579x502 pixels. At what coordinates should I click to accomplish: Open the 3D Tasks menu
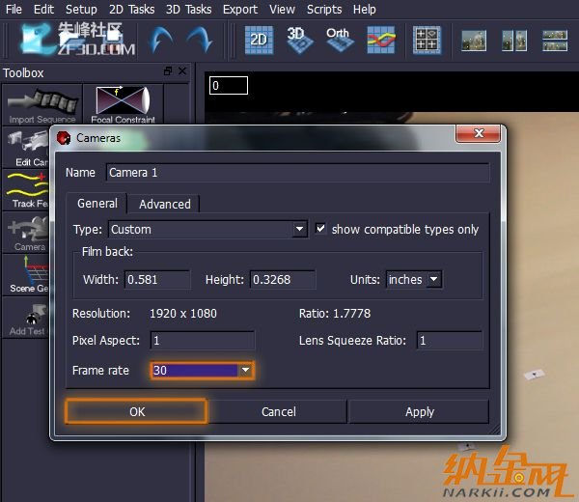pyautogui.click(x=188, y=9)
